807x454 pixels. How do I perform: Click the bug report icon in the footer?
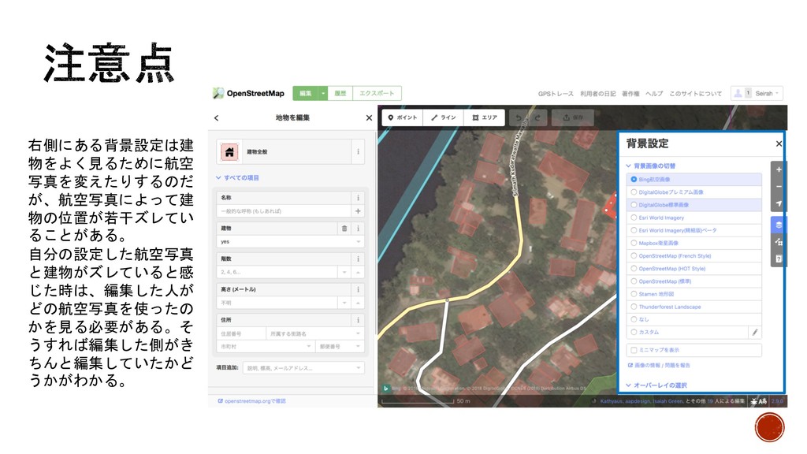(754, 401)
